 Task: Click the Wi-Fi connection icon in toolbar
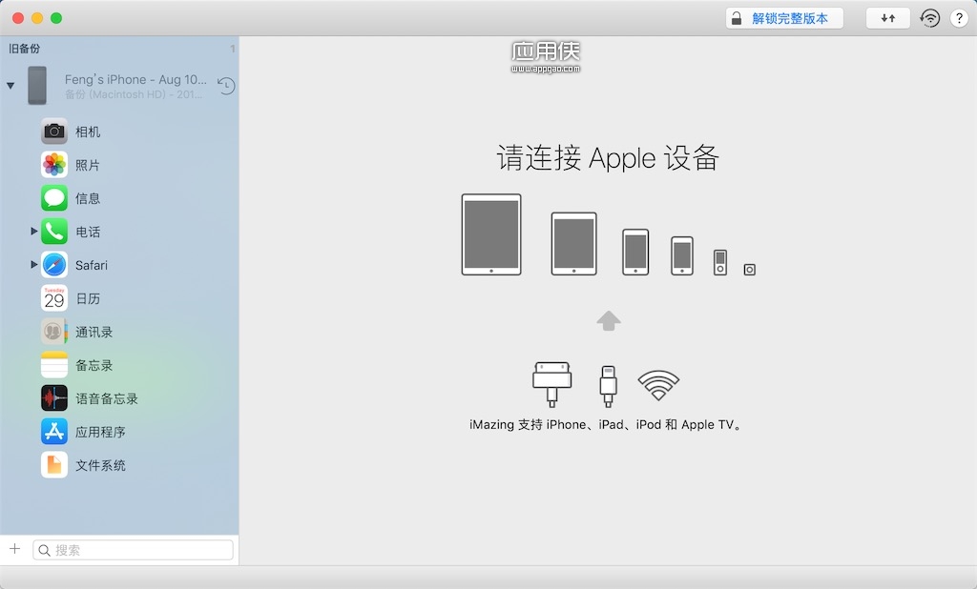[929, 18]
